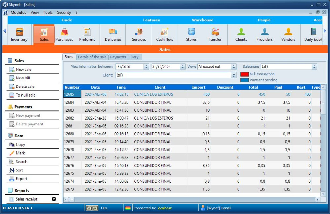The width and height of the screenshot is (330, 214).
Task: Switch to Daily tab
Action: click(x=135, y=57)
